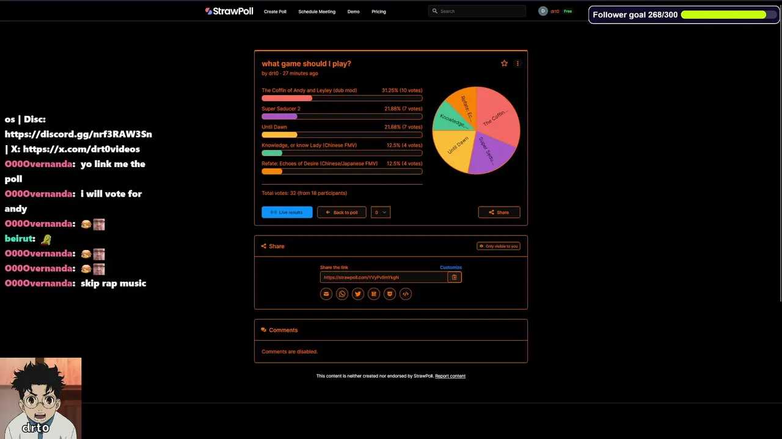Click the Only visible to you badge
782x439 pixels.
click(x=499, y=246)
